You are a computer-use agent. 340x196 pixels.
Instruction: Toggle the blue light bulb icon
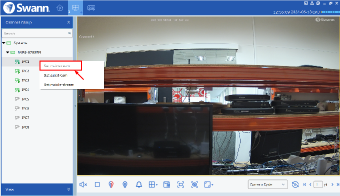[x=125, y=184]
